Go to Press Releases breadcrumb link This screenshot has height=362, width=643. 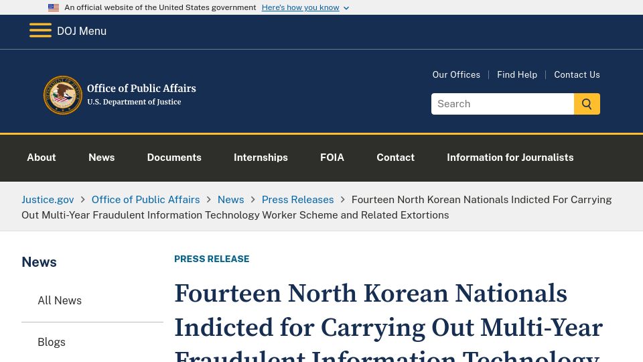[x=297, y=200]
